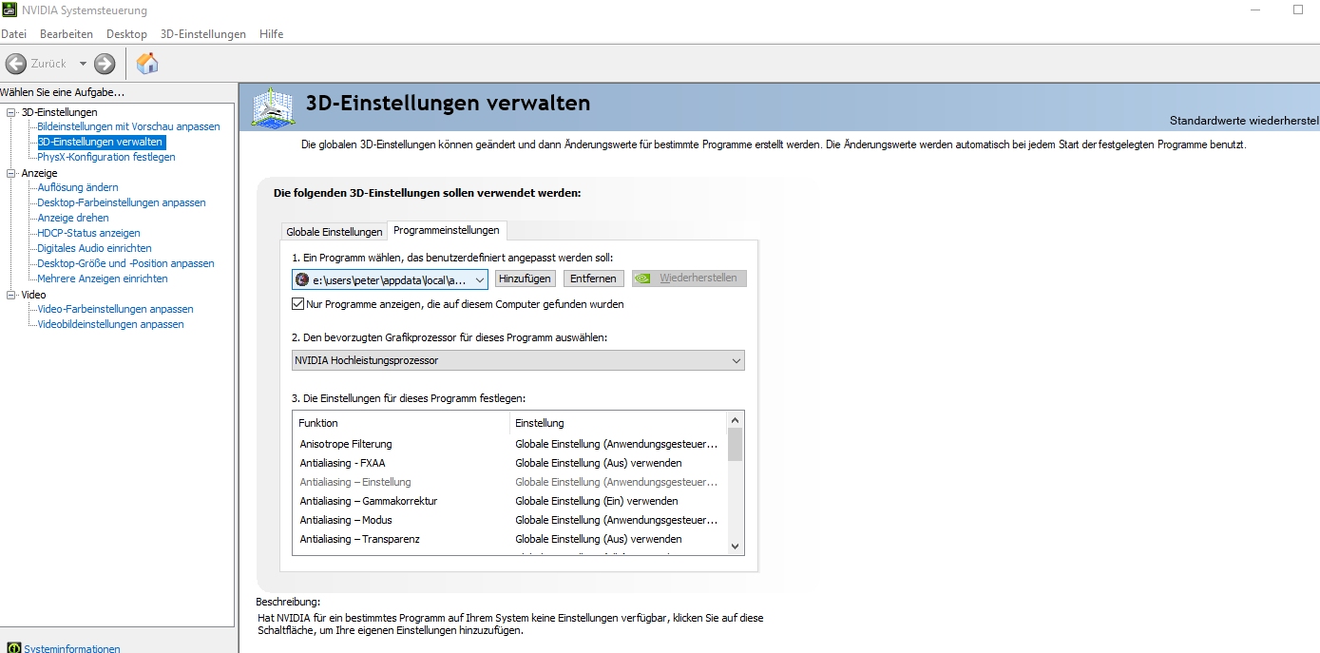Click the 3D settings header illustration icon

coord(273,107)
